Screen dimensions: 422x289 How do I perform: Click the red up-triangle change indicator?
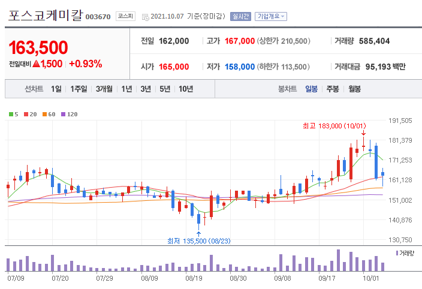[36, 64]
